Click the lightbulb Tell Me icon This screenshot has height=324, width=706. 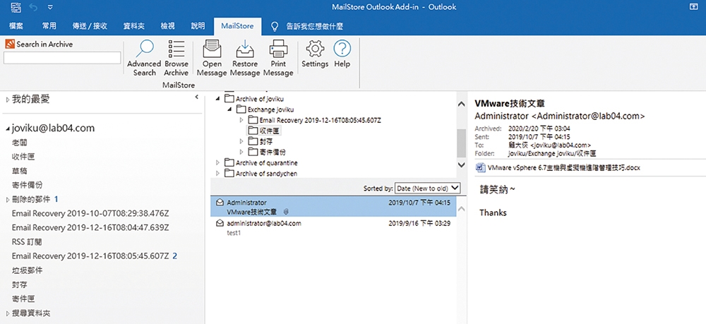pyautogui.click(x=275, y=26)
